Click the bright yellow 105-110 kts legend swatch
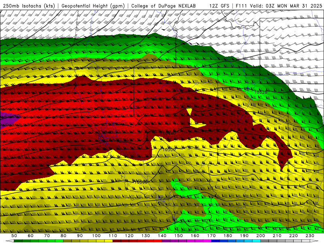This screenshot has height=243, width=324. tap(109, 241)
